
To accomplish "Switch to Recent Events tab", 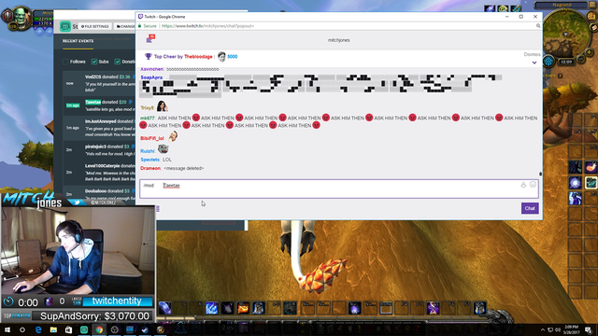I will (x=78, y=41).
